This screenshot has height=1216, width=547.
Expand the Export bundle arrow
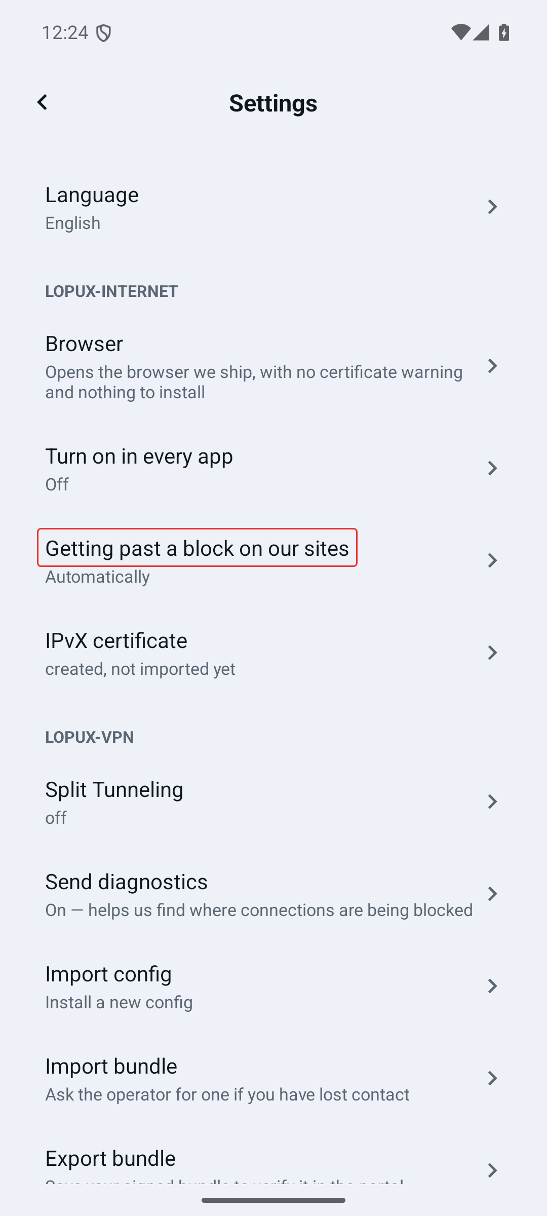tap(492, 1170)
